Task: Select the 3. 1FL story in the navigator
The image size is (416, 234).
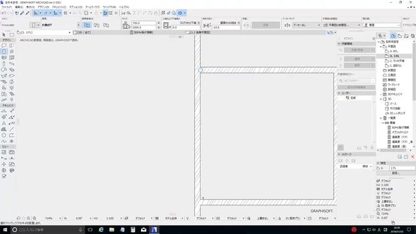Action: pos(395,56)
